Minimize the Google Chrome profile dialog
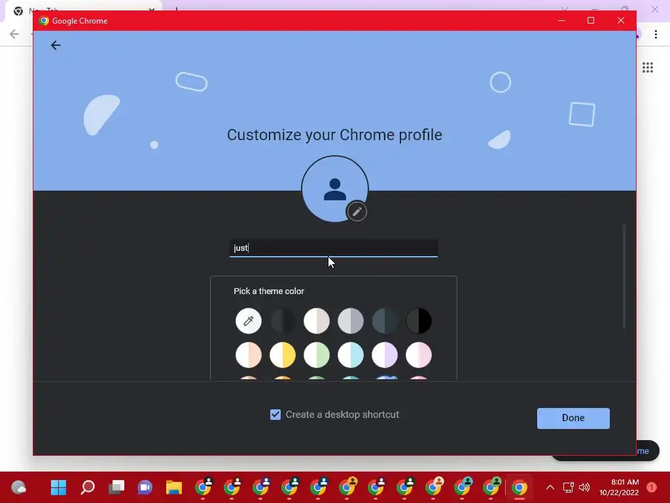The height and width of the screenshot is (503, 670). pyautogui.click(x=561, y=20)
